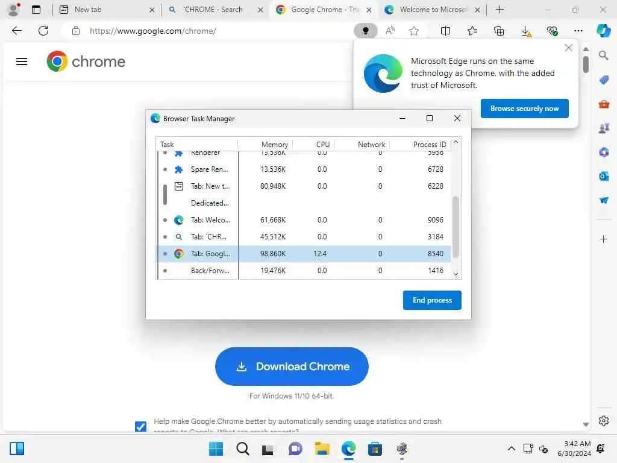The height and width of the screenshot is (463, 617).
Task: Click the Task Manager vertical scrollbar thumb
Action: (456, 227)
